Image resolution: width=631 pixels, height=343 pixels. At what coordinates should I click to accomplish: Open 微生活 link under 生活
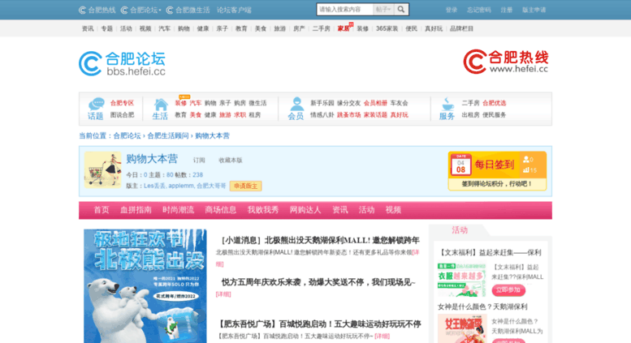[257, 103]
